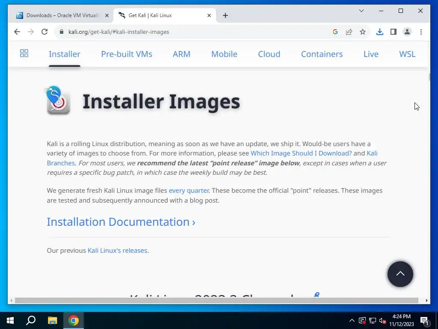438x329 pixels.
Task: Open the Kali Branches link
Action: pos(372,153)
